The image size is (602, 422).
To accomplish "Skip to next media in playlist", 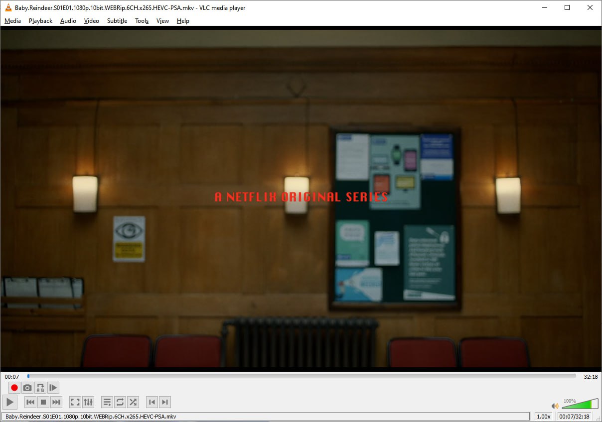I will click(x=56, y=402).
